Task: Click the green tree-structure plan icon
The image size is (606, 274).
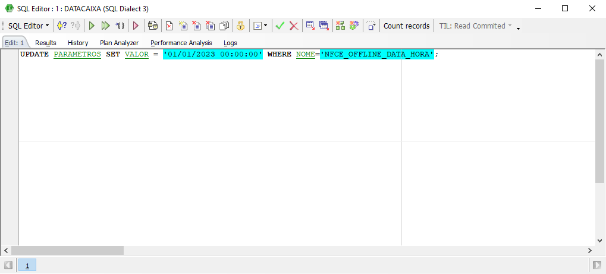Action: coord(340,26)
